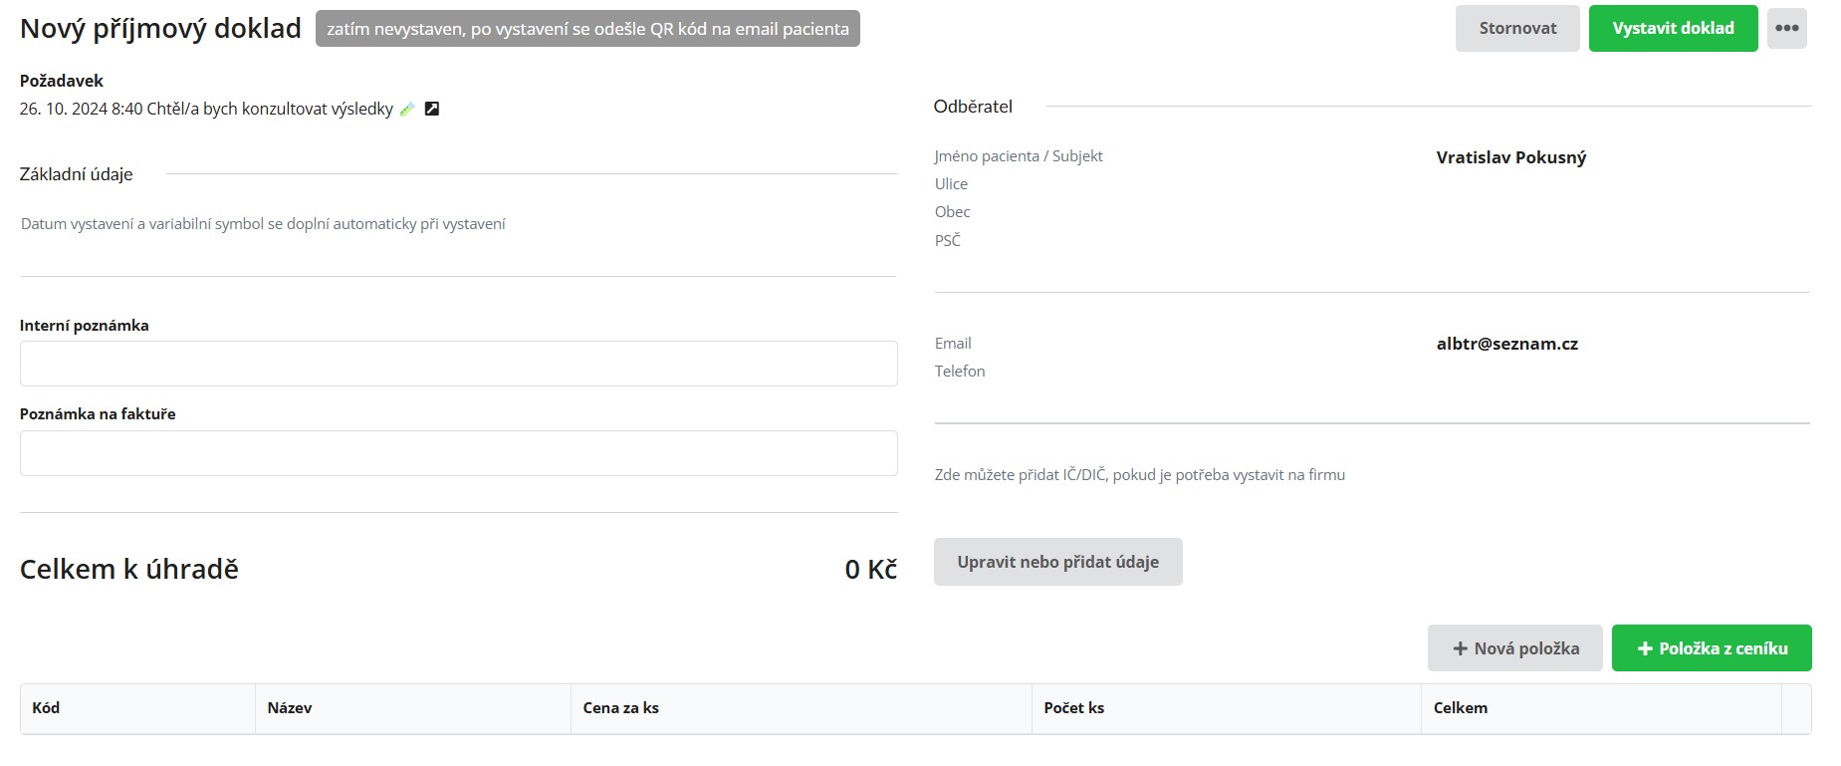Click the email albtr@seznam.cz
Image resolution: width=1841 pixels, height=766 pixels.
pos(1506,344)
